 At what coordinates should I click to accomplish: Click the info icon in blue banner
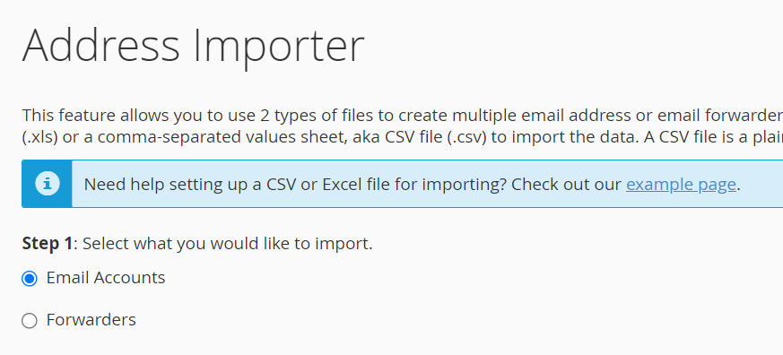coord(47,184)
